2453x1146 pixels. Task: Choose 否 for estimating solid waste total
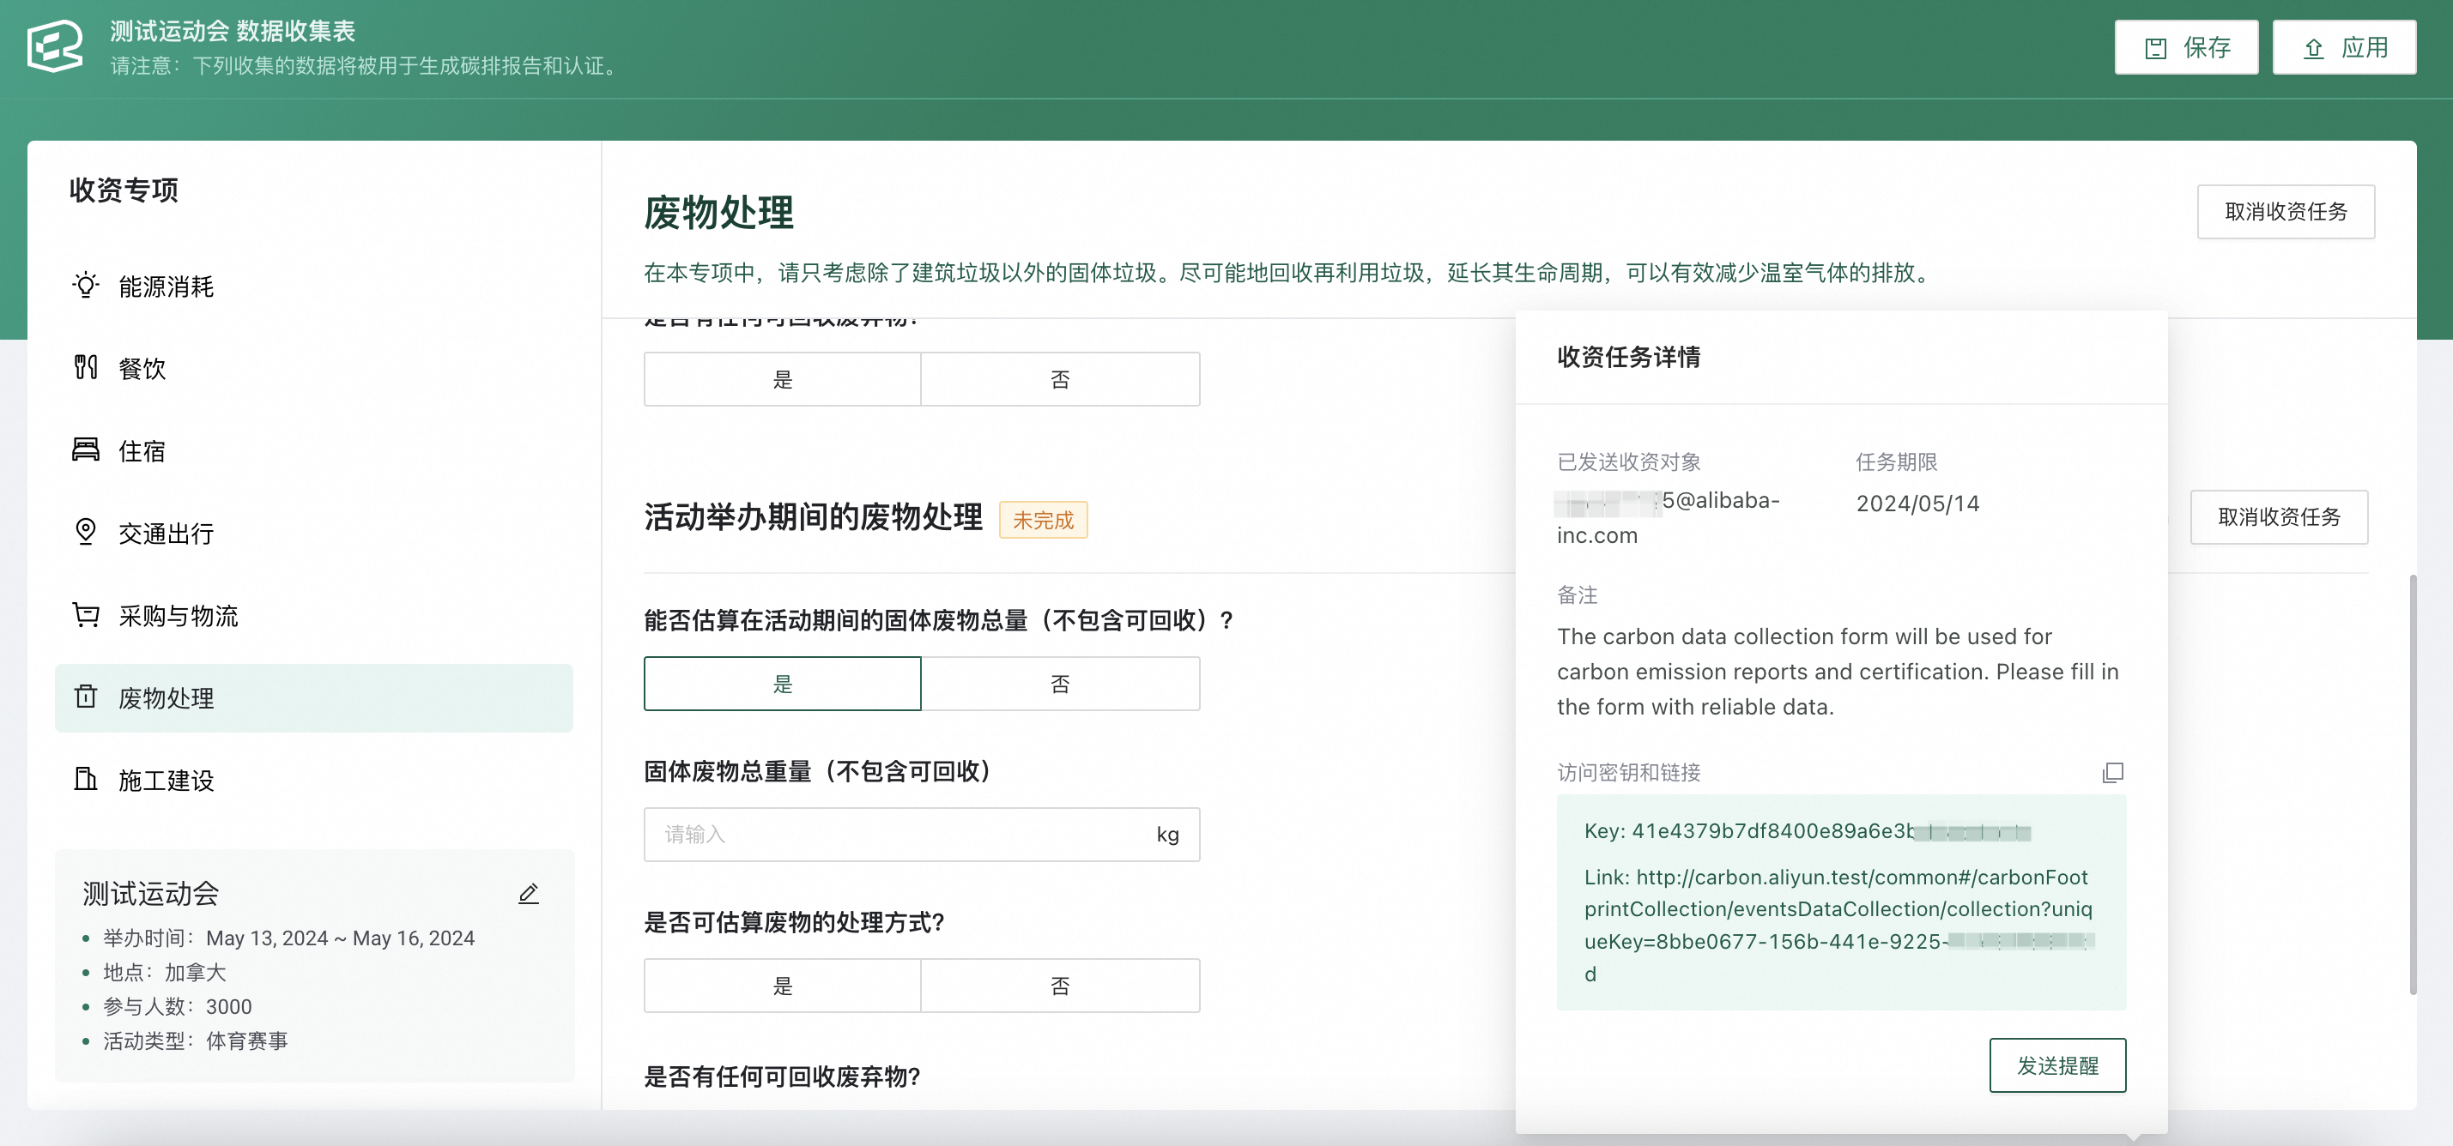[x=1060, y=684]
